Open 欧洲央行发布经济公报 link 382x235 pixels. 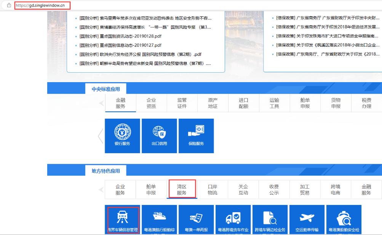point(140,54)
